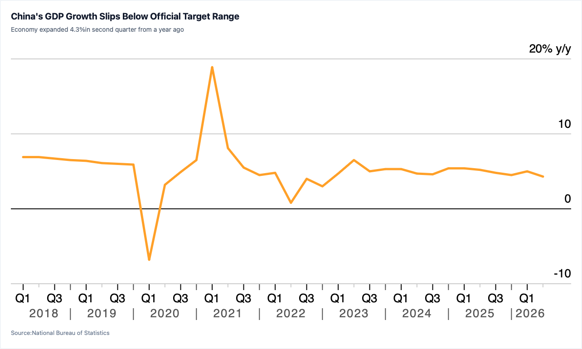Click the line's highest peak at Q1 2021

[x=212, y=68]
